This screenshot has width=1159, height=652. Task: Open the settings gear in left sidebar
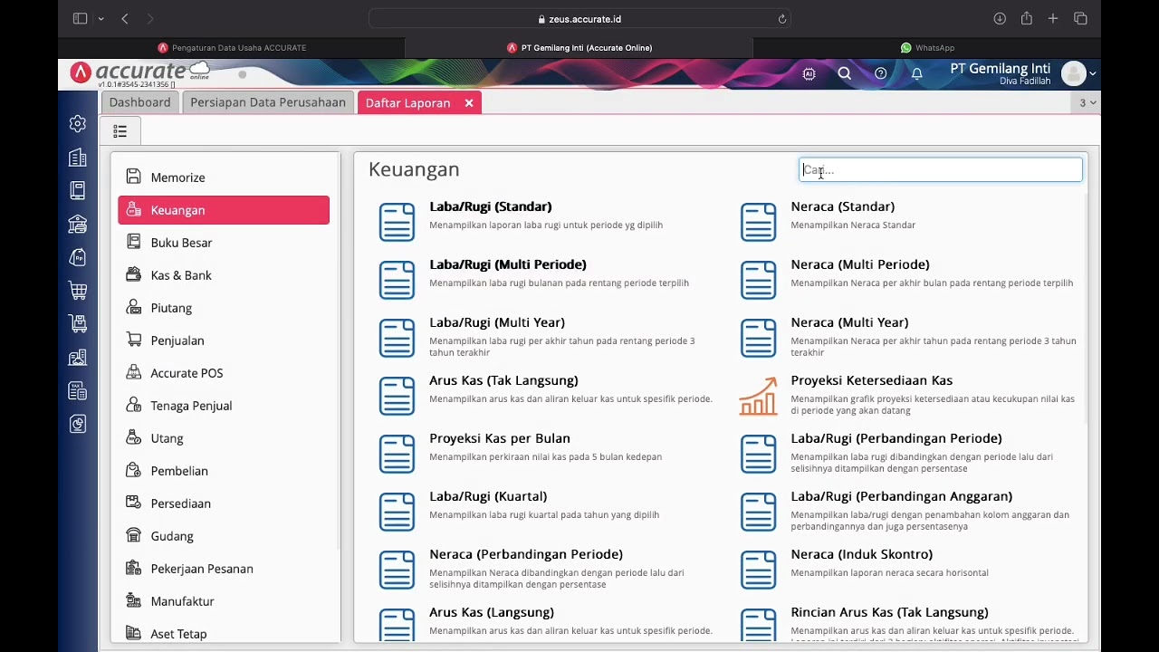click(x=78, y=124)
